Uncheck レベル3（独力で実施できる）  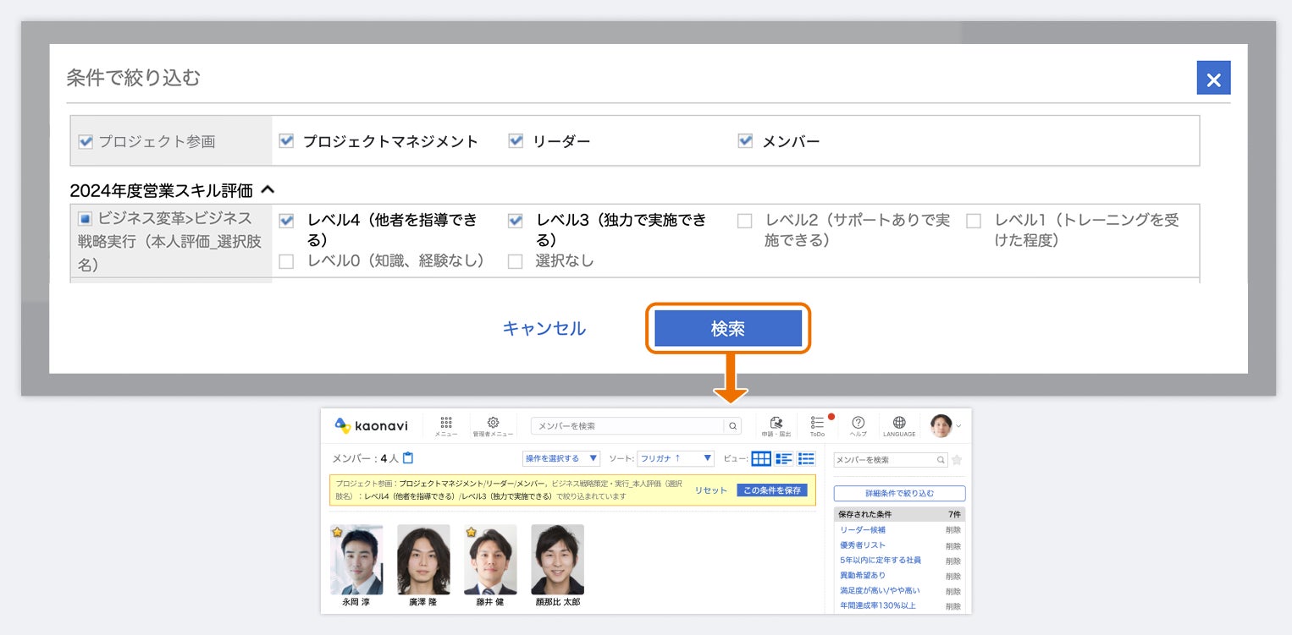(516, 221)
